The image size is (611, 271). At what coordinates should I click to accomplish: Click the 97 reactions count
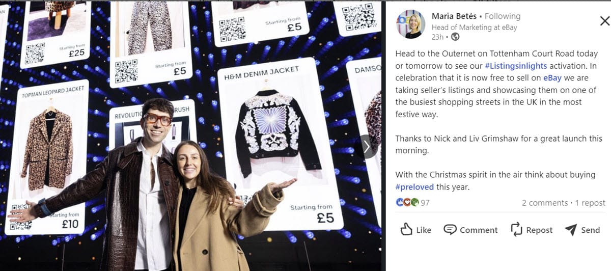[425, 203]
